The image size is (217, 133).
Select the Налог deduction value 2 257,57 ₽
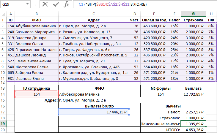click(193, 112)
